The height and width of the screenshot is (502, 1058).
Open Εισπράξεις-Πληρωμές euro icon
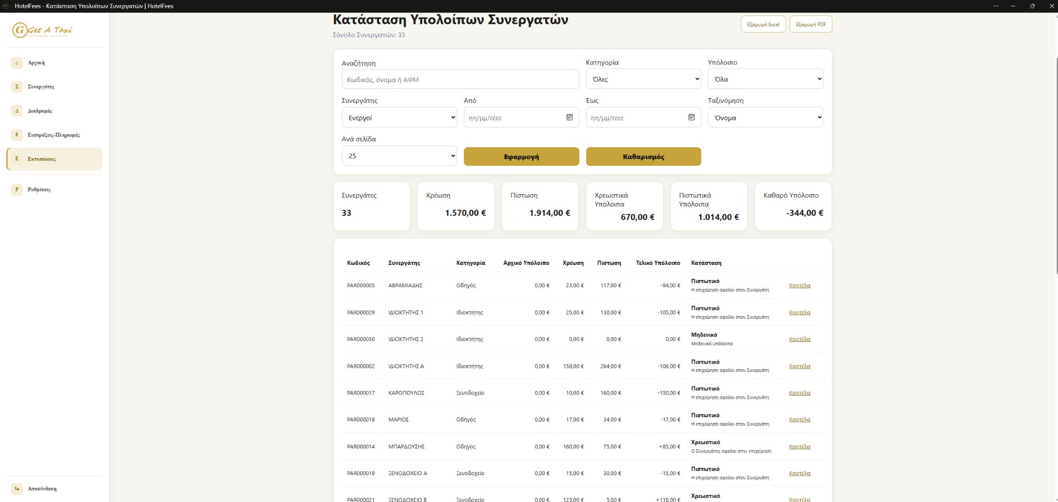tap(17, 135)
